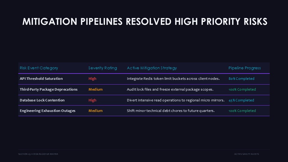This screenshot has height=162, width=288.
Task: Click High severity for API Threshold Saturation
Action: [92, 79]
